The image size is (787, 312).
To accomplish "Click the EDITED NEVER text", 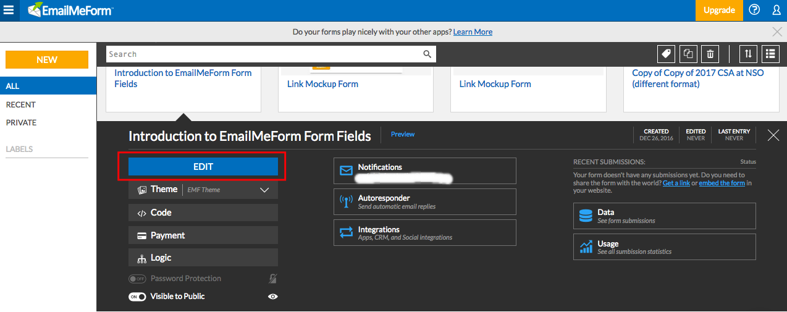I will (x=696, y=135).
